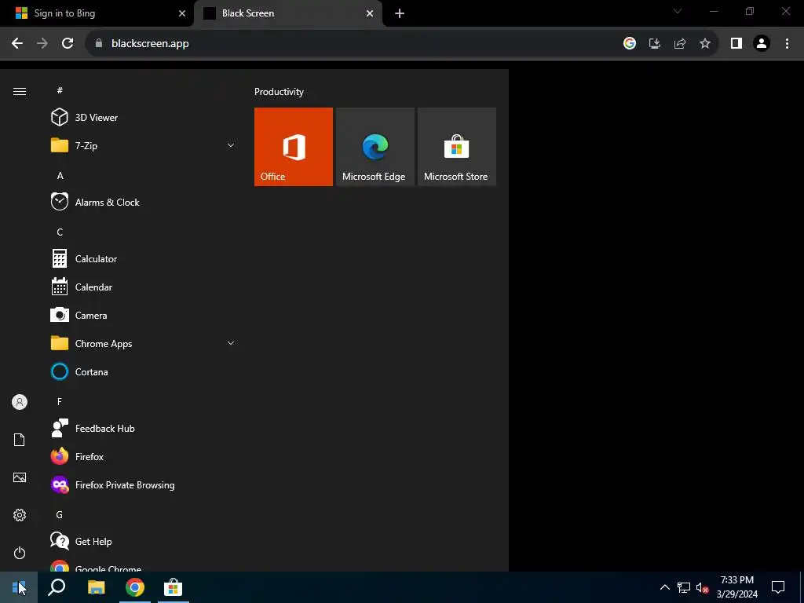Click the letter C section header
The image size is (804, 603).
pyautogui.click(x=60, y=232)
